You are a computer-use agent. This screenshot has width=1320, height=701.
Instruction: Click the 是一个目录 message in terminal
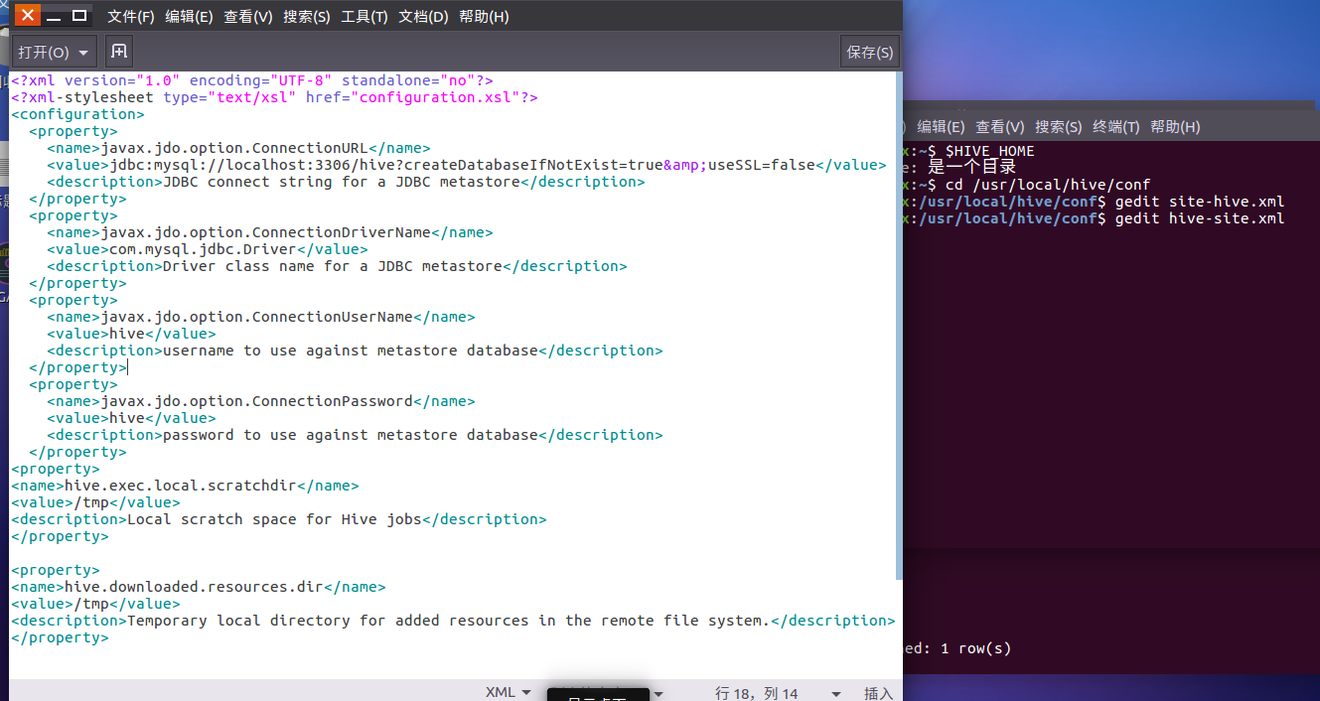972,168
